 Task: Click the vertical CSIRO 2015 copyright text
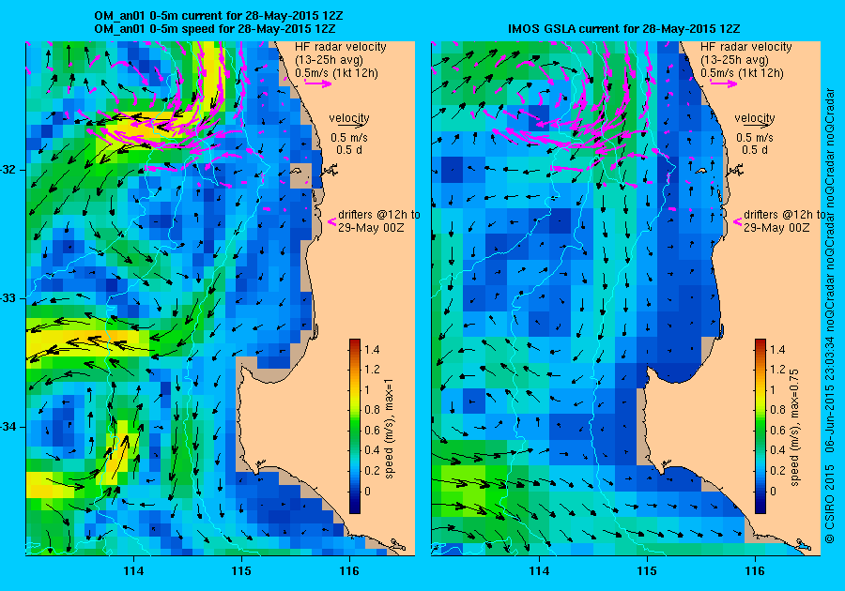[x=830, y=315]
